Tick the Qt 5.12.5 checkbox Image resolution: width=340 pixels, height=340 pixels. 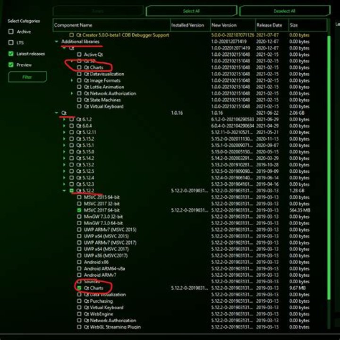(72, 171)
